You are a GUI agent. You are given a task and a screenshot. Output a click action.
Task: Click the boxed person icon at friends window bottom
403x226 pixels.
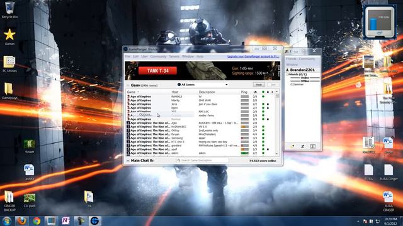(x=313, y=146)
